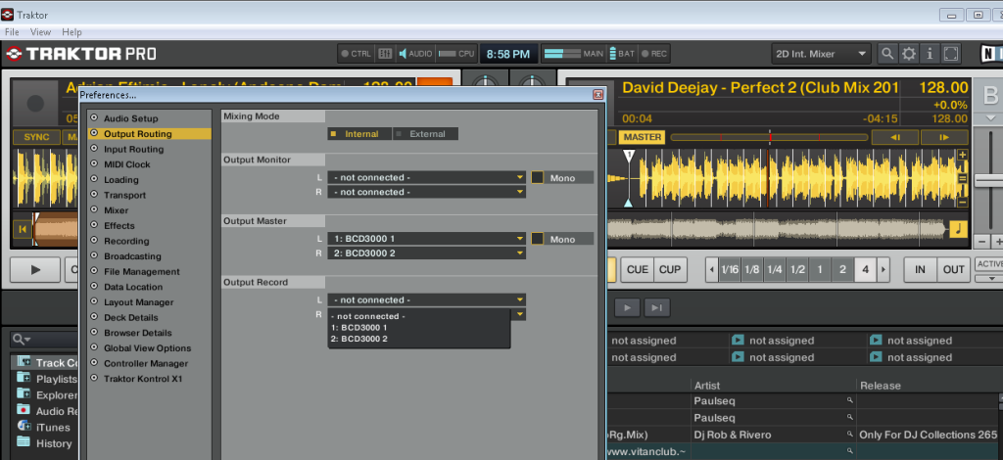Click the CTRL indicator in header
The image size is (1003, 460).
357,54
